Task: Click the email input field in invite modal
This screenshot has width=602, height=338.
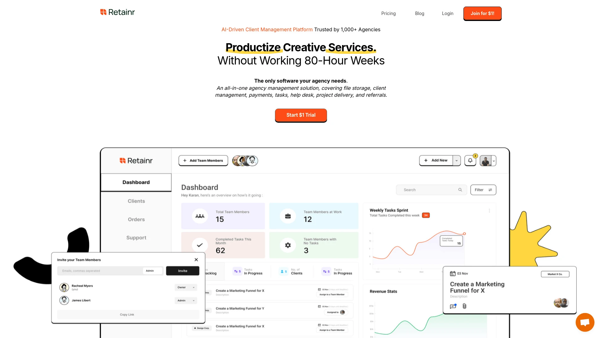Action: 100,270
